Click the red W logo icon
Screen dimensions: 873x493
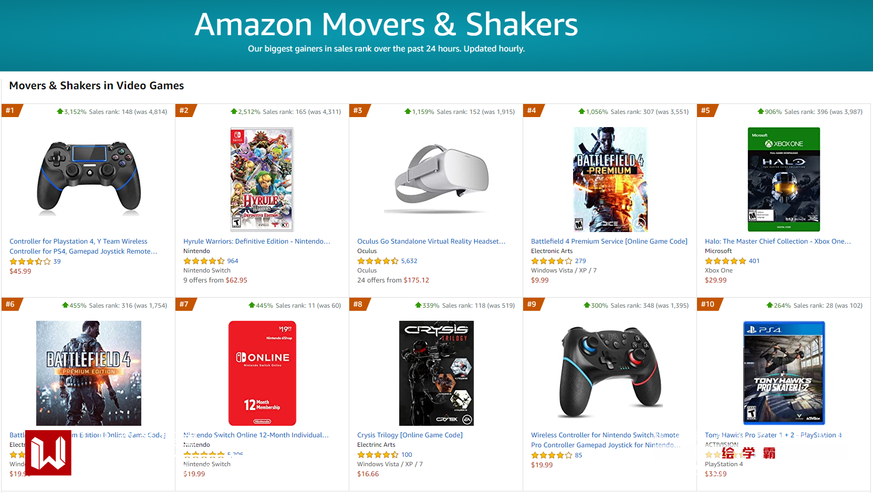tap(48, 453)
